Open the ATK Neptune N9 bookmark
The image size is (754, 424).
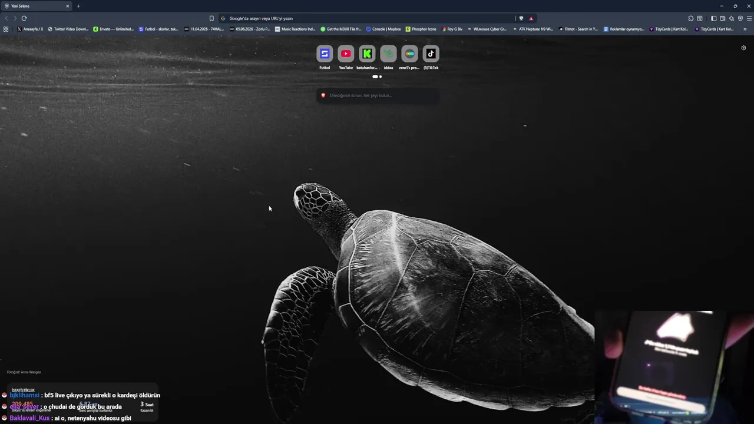click(533, 29)
